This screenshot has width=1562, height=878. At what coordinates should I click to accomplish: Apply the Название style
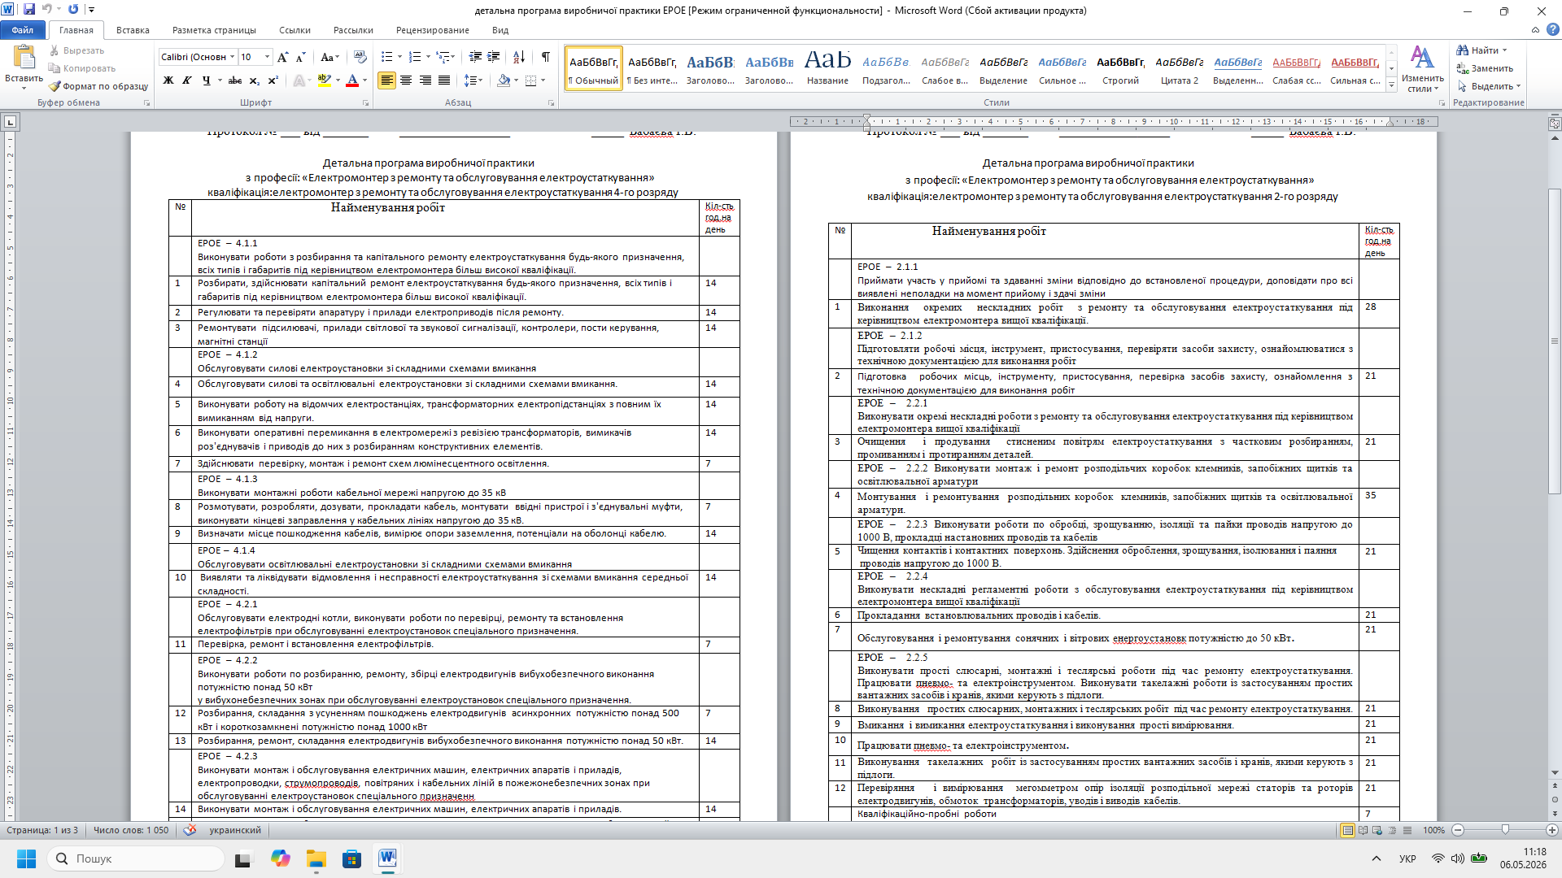click(827, 68)
